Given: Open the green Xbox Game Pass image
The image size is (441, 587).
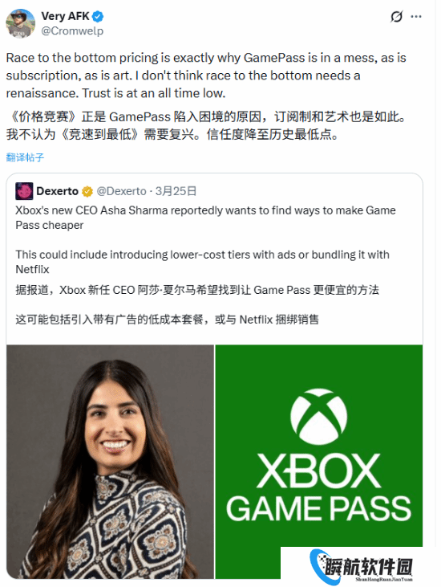Looking at the screenshot, I should pyautogui.click(x=319, y=446).
